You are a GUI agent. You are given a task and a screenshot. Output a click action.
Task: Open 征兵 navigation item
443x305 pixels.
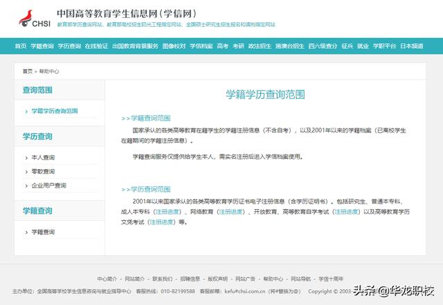[x=347, y=46]
